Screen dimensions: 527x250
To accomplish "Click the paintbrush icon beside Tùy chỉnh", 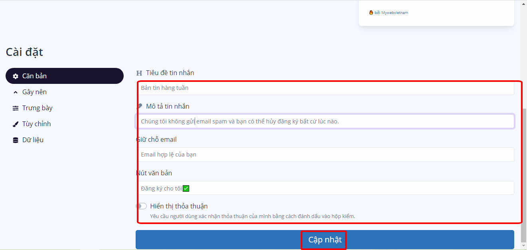I will 16,124.
